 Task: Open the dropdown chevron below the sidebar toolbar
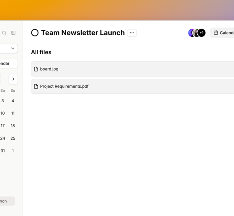click(12, 48)
